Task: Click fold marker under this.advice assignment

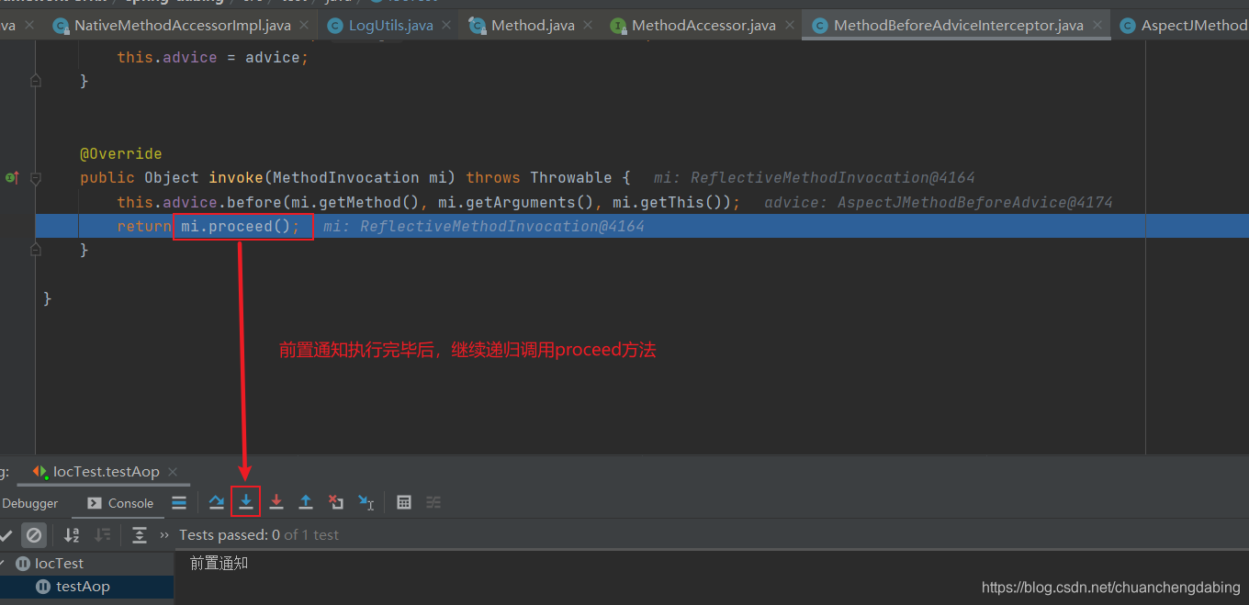Action: click(x=36, y=81)
